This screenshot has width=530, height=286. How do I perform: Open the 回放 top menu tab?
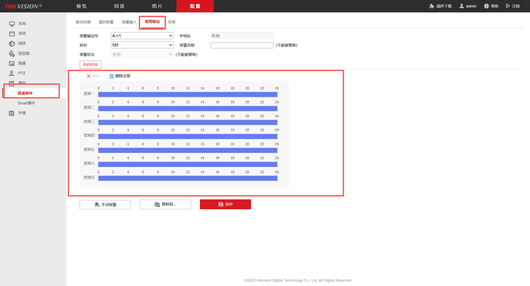pos(119,6)
